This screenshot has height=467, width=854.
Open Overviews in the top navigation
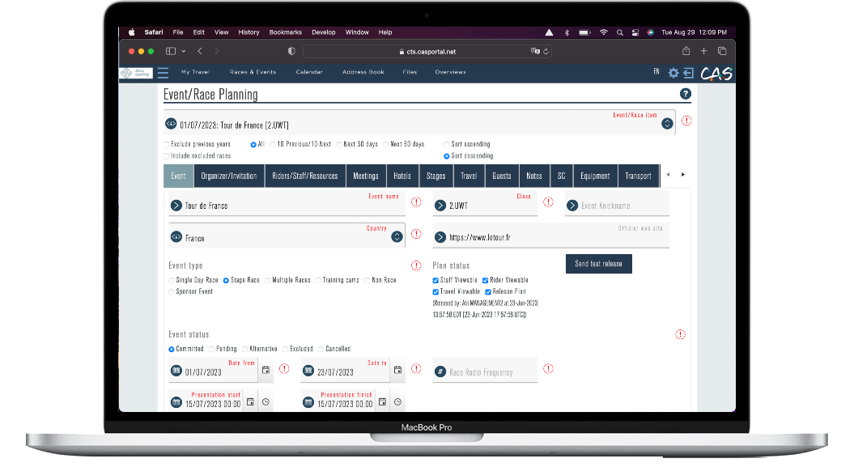(450, 72)
